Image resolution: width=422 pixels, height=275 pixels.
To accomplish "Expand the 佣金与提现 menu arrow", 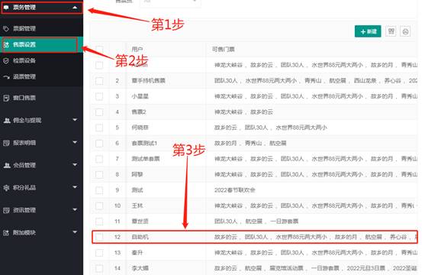I will (x=75, y=120).
